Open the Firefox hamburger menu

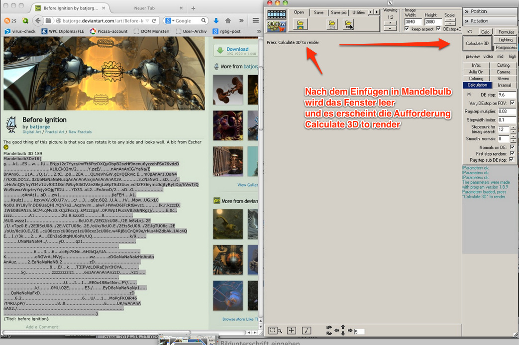click(x=256, y=20)
